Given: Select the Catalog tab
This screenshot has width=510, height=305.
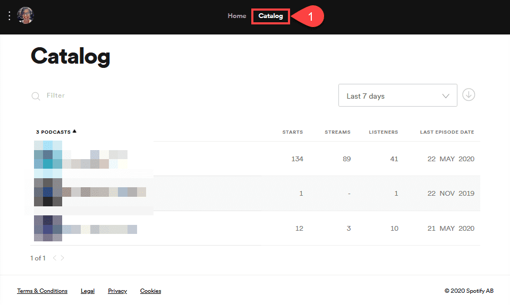Looking at the screenshot, I should [270, 16].
